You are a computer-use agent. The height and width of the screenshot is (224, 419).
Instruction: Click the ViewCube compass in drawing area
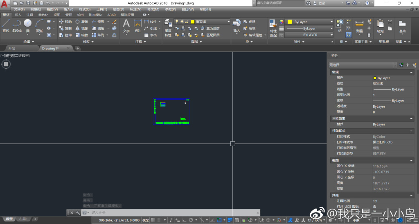point(6,64)
